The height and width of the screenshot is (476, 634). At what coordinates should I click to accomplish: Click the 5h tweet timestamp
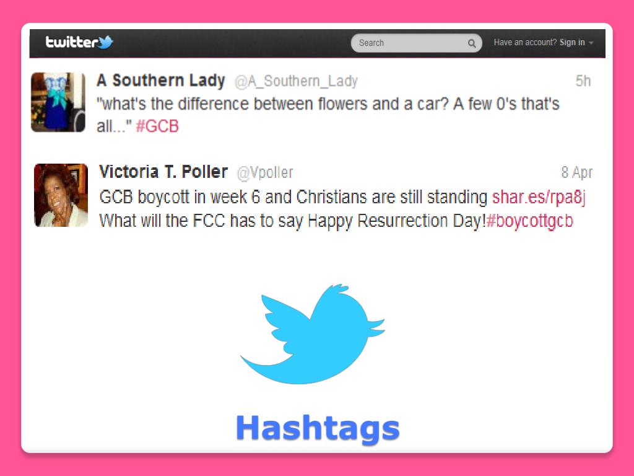pyautogui.click(x=583, y=81)
